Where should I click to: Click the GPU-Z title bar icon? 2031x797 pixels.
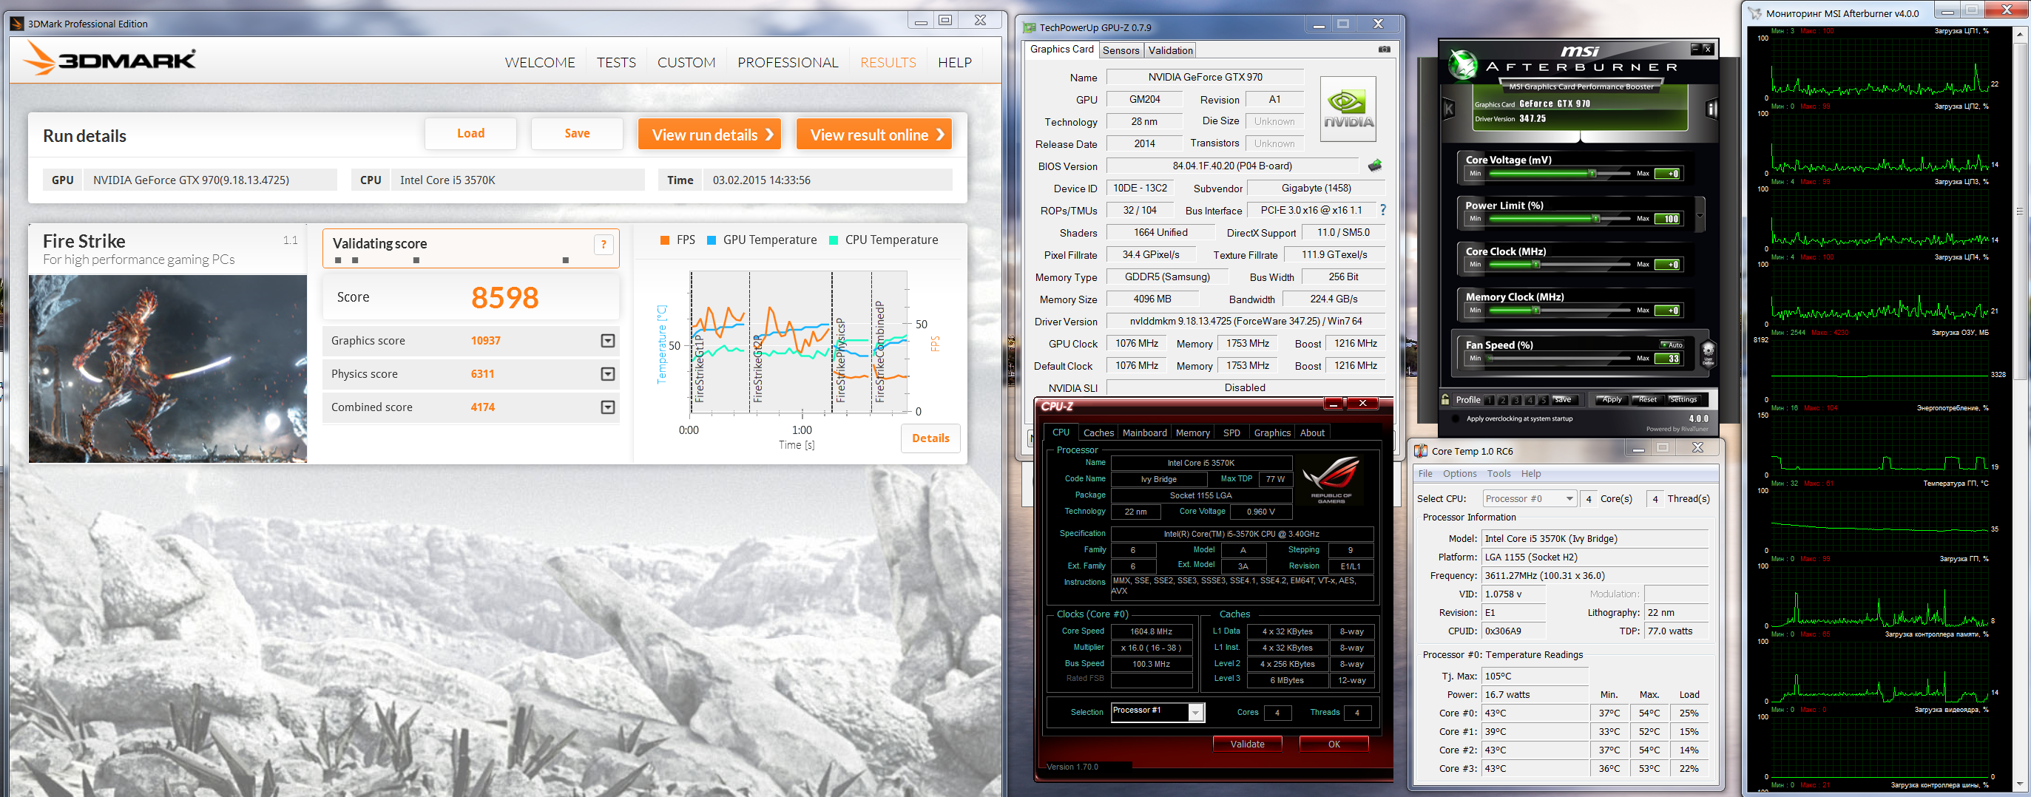(1029, 27)
